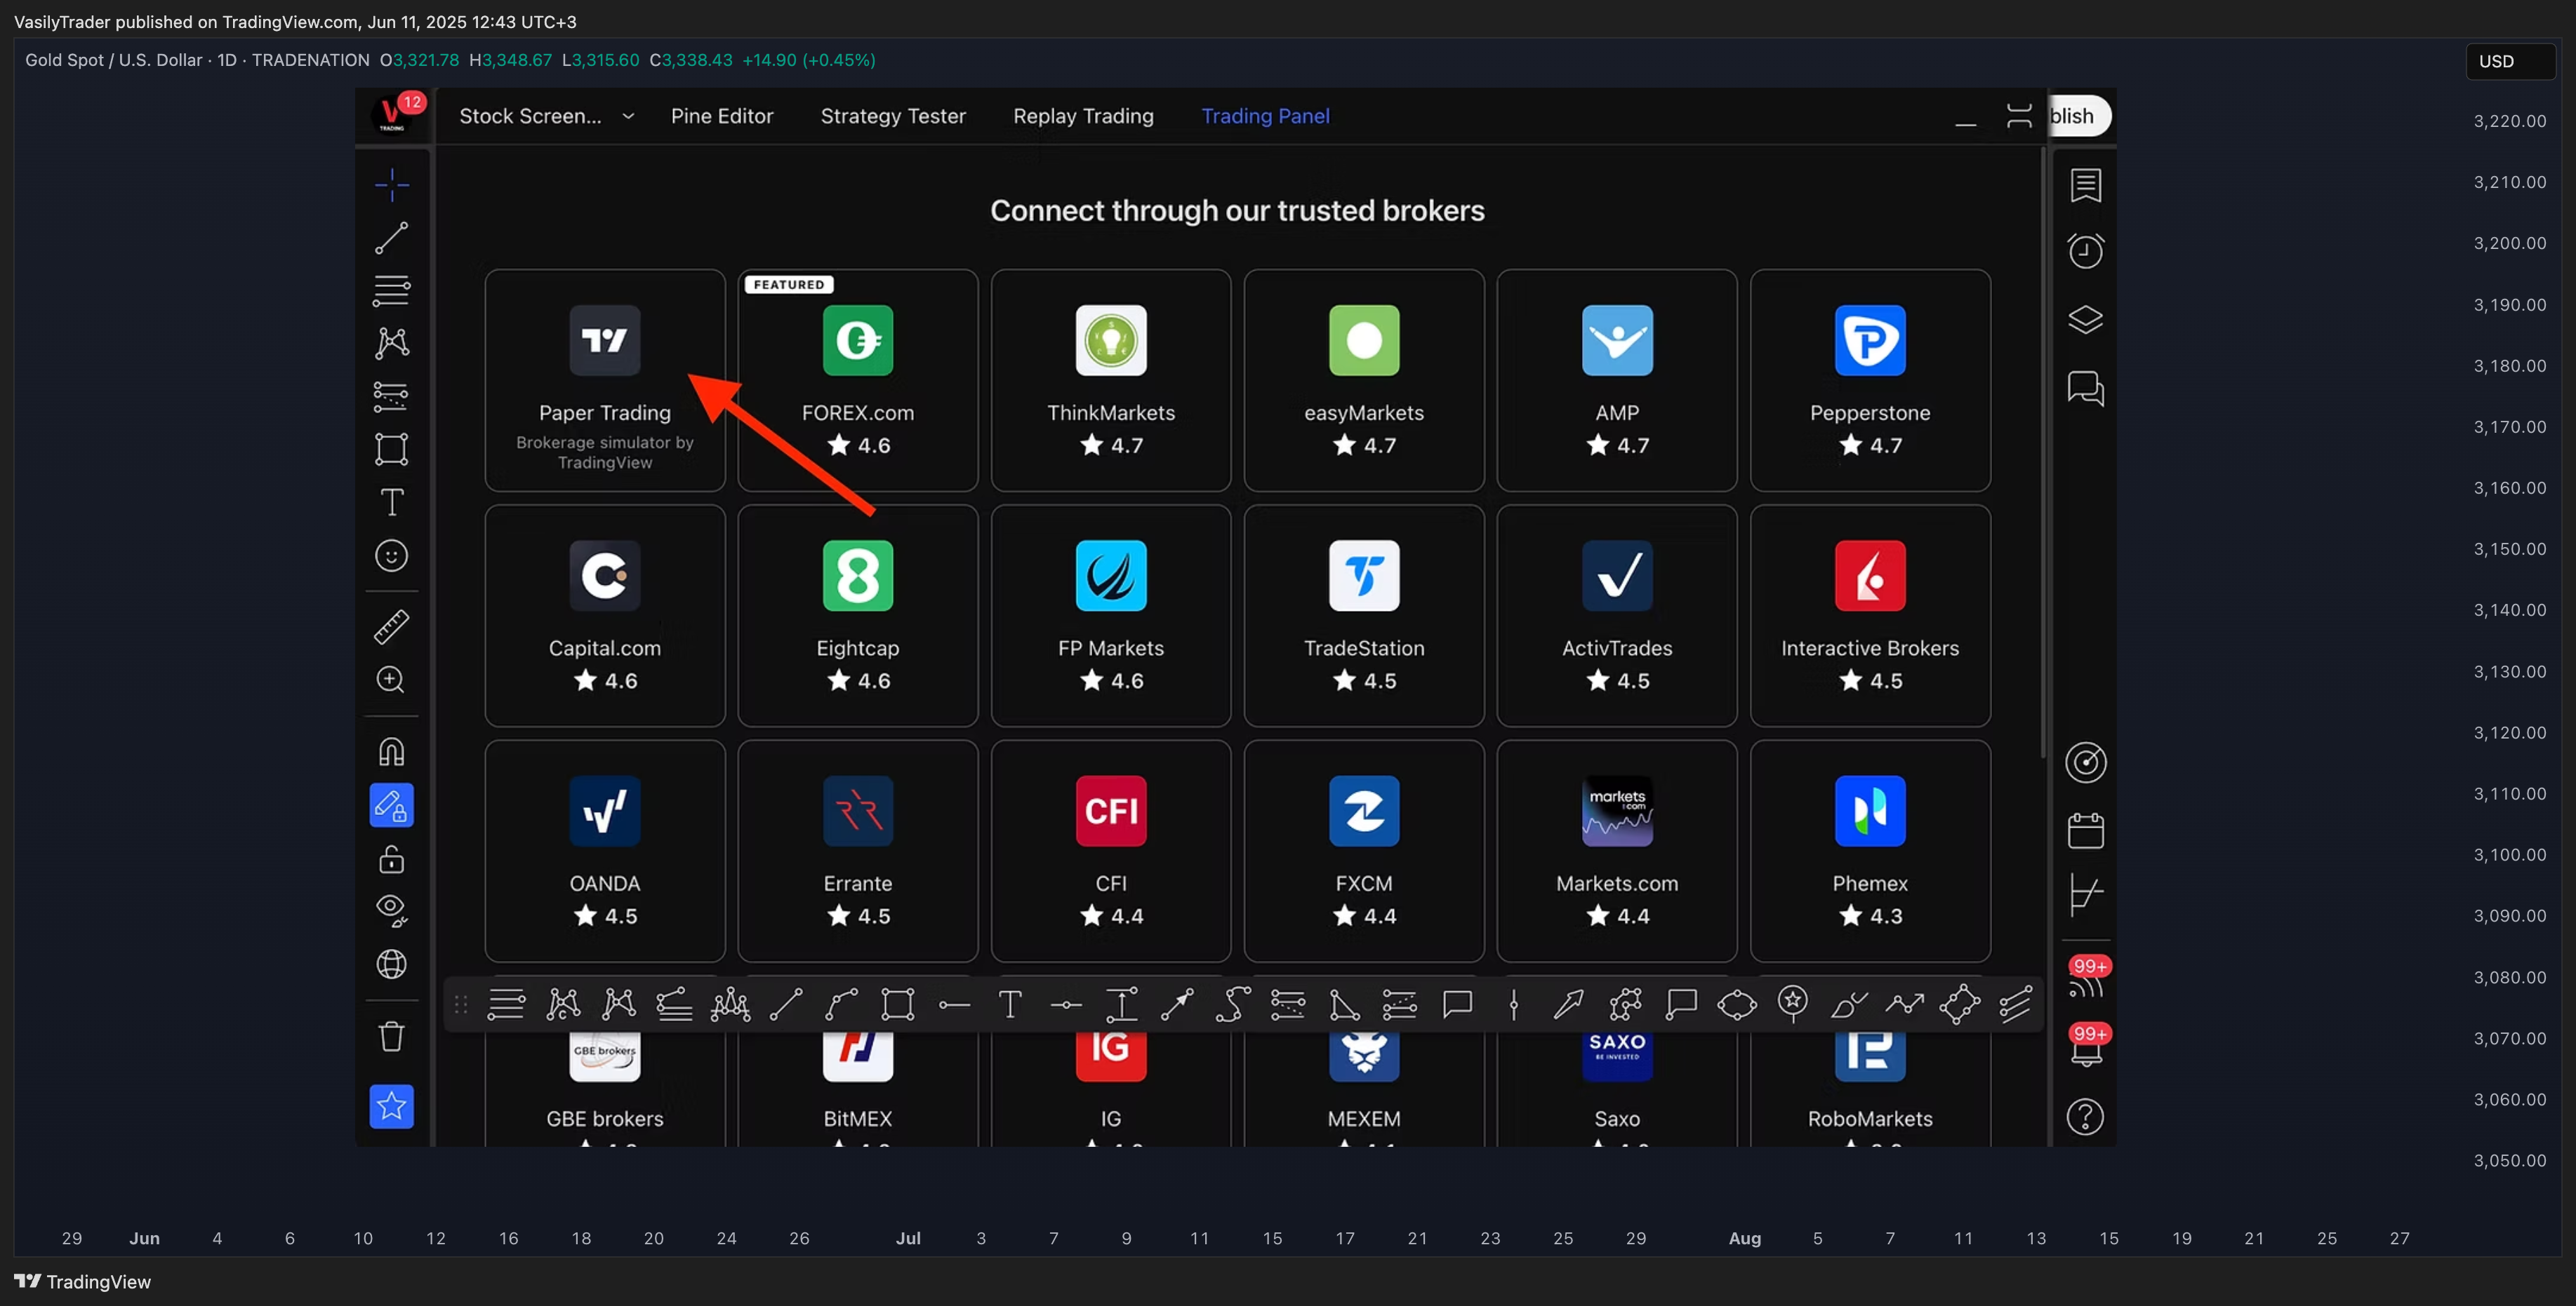
Task: Select the Interactive Brokers card
Action: point(1870,616)
